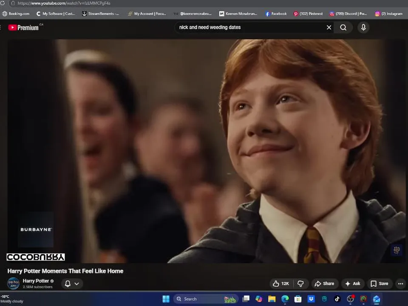Open the Discord bookmark
The height and width of the screenshot is (306, 408).
click(348, 14)
